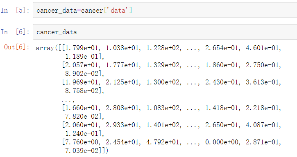Click value 4.601e-01 ending the first row
Viewport: 297px width, 157px height.
click(263, 48)
